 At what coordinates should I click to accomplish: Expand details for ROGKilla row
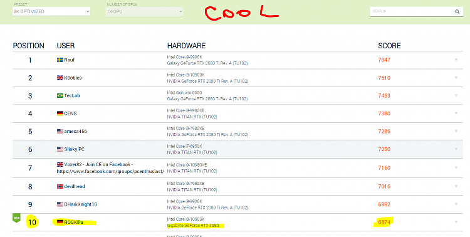[x=456, y=222]
